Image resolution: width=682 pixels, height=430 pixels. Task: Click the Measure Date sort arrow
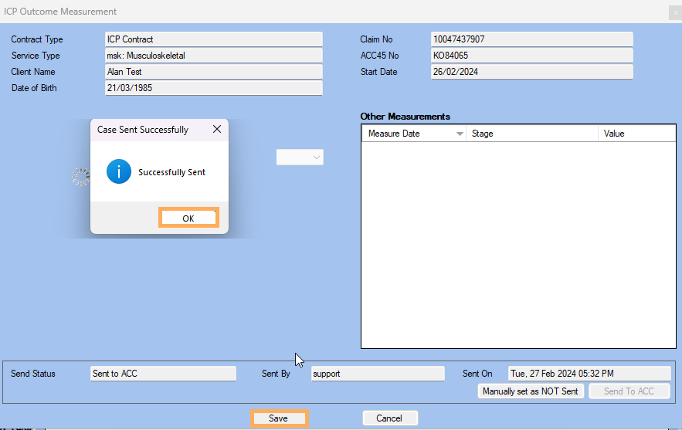[460, 134]
